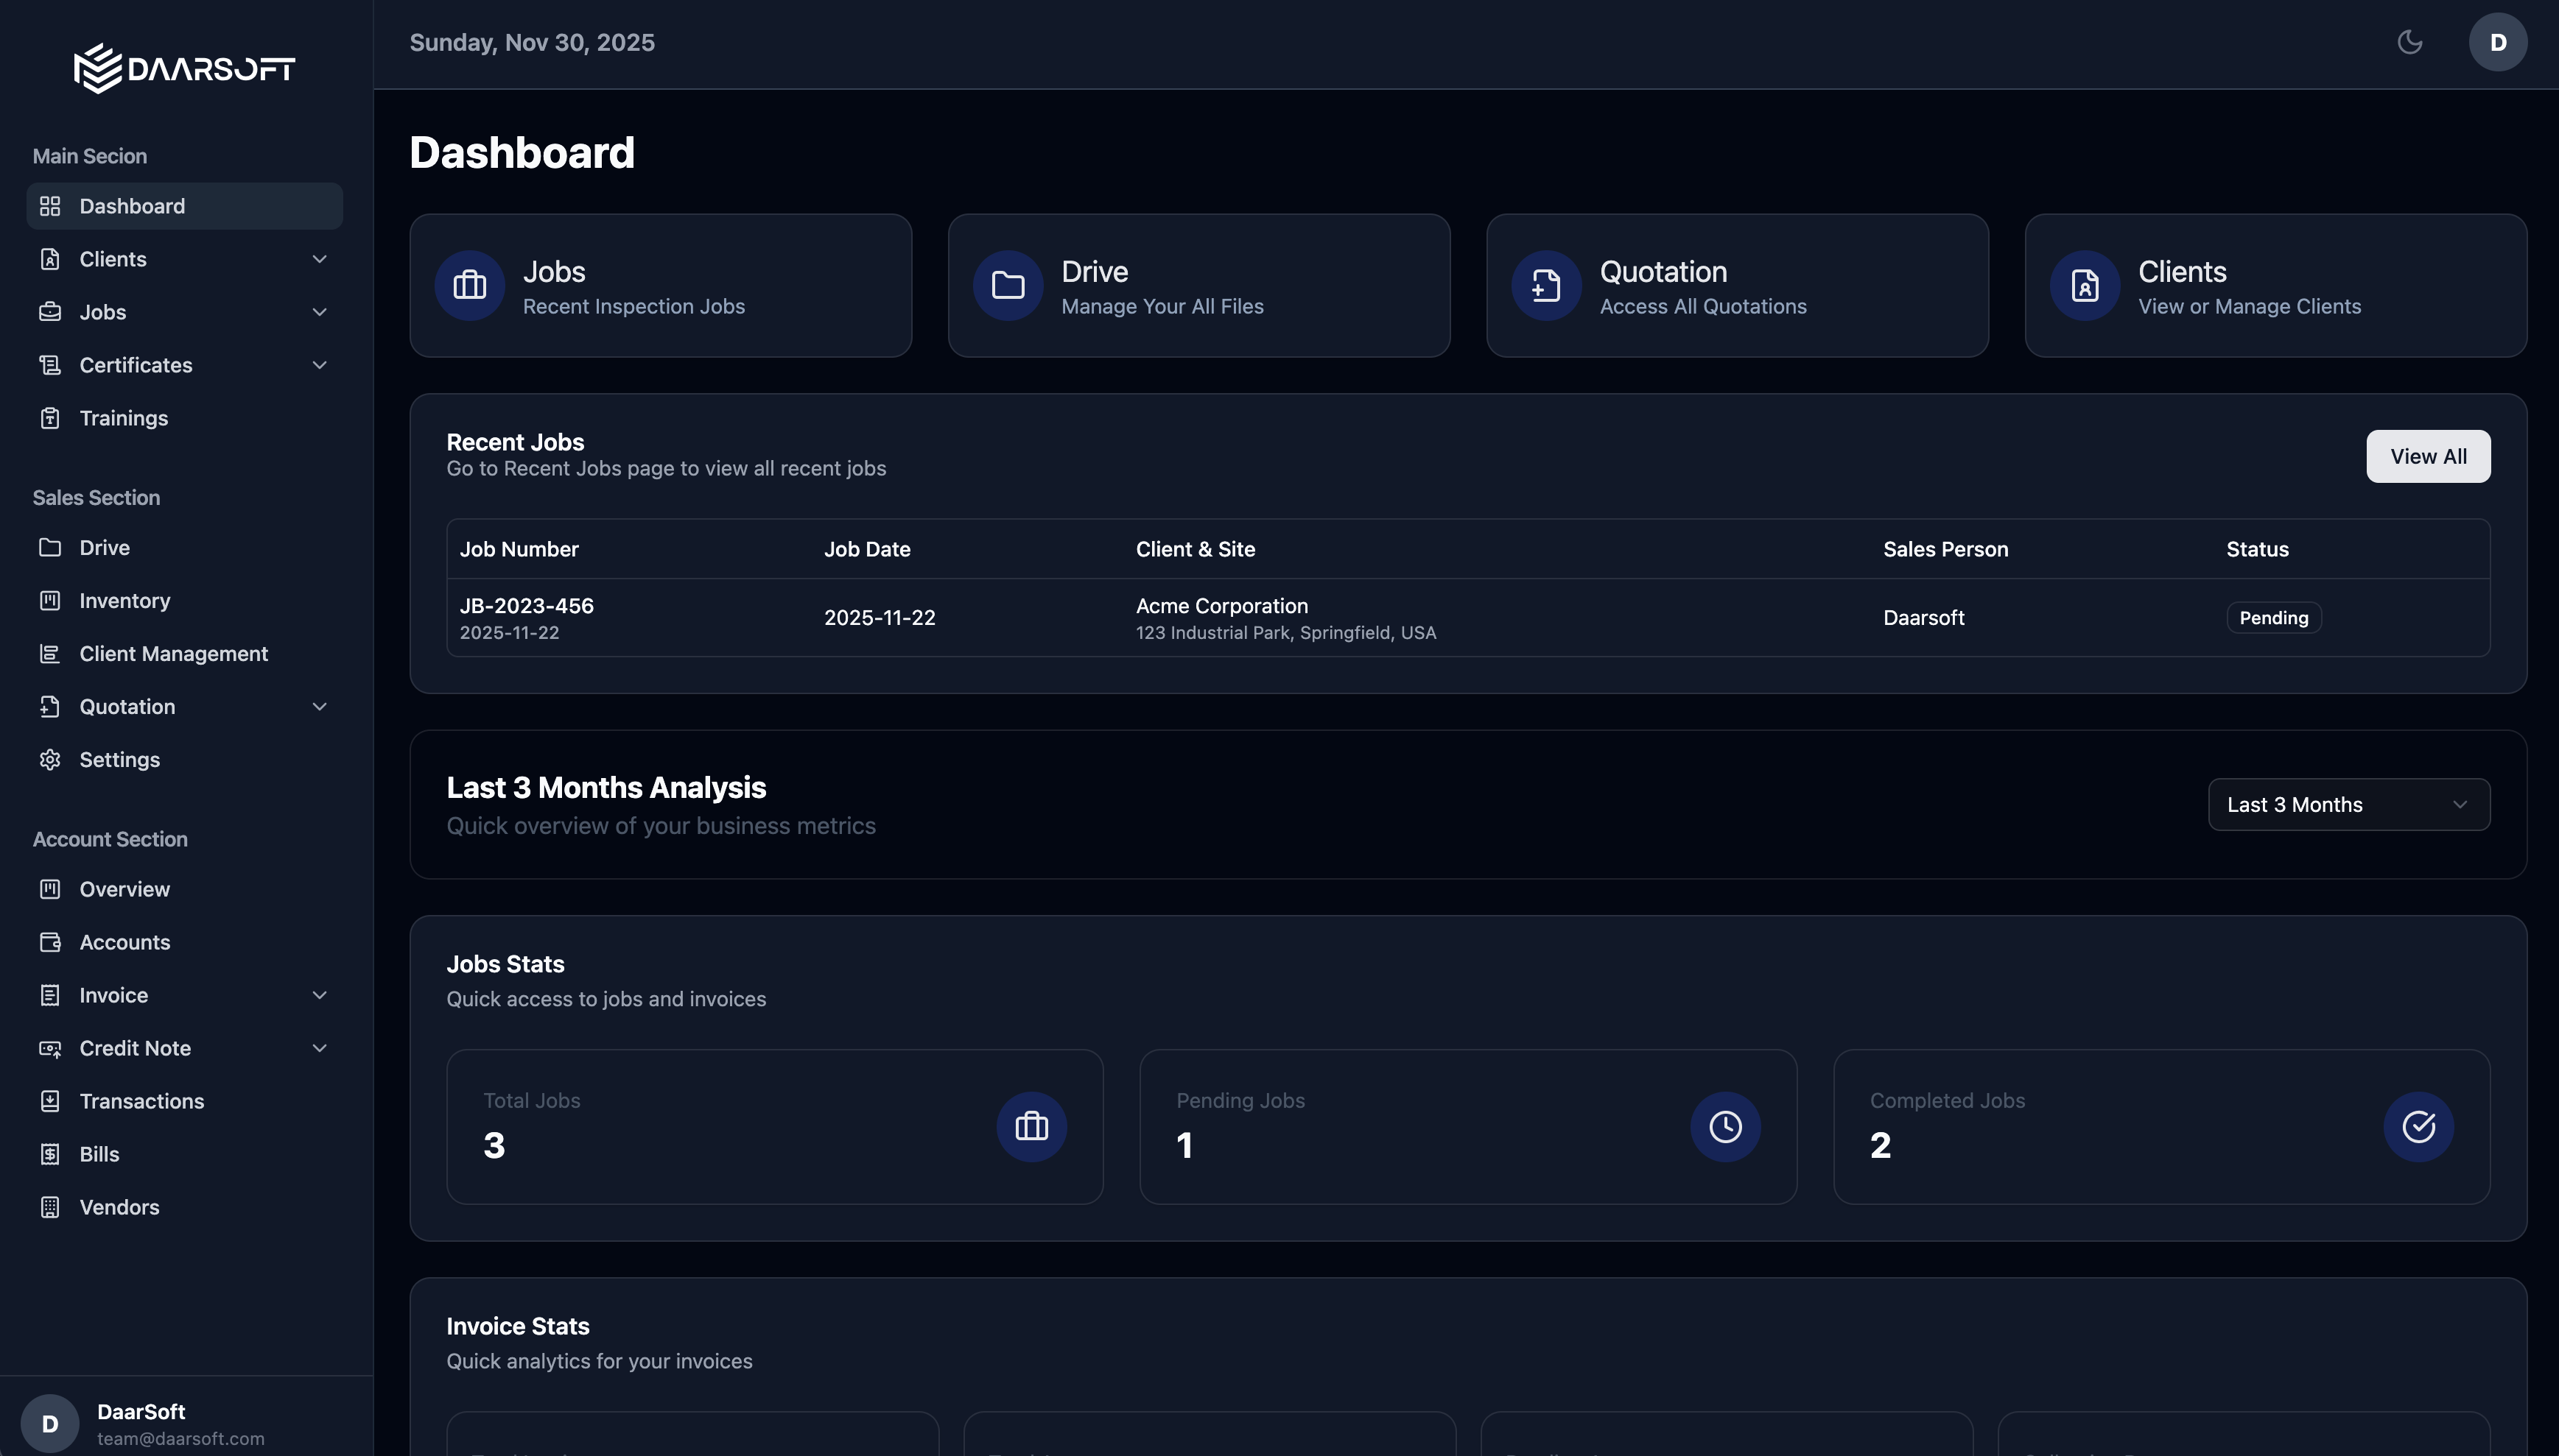
Task: Open Accounts from the Account Section menu
Action: point(125,941)
